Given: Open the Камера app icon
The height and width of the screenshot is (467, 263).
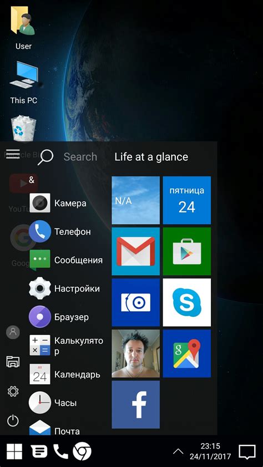Looking at the screenshot, I should point(39,203).
